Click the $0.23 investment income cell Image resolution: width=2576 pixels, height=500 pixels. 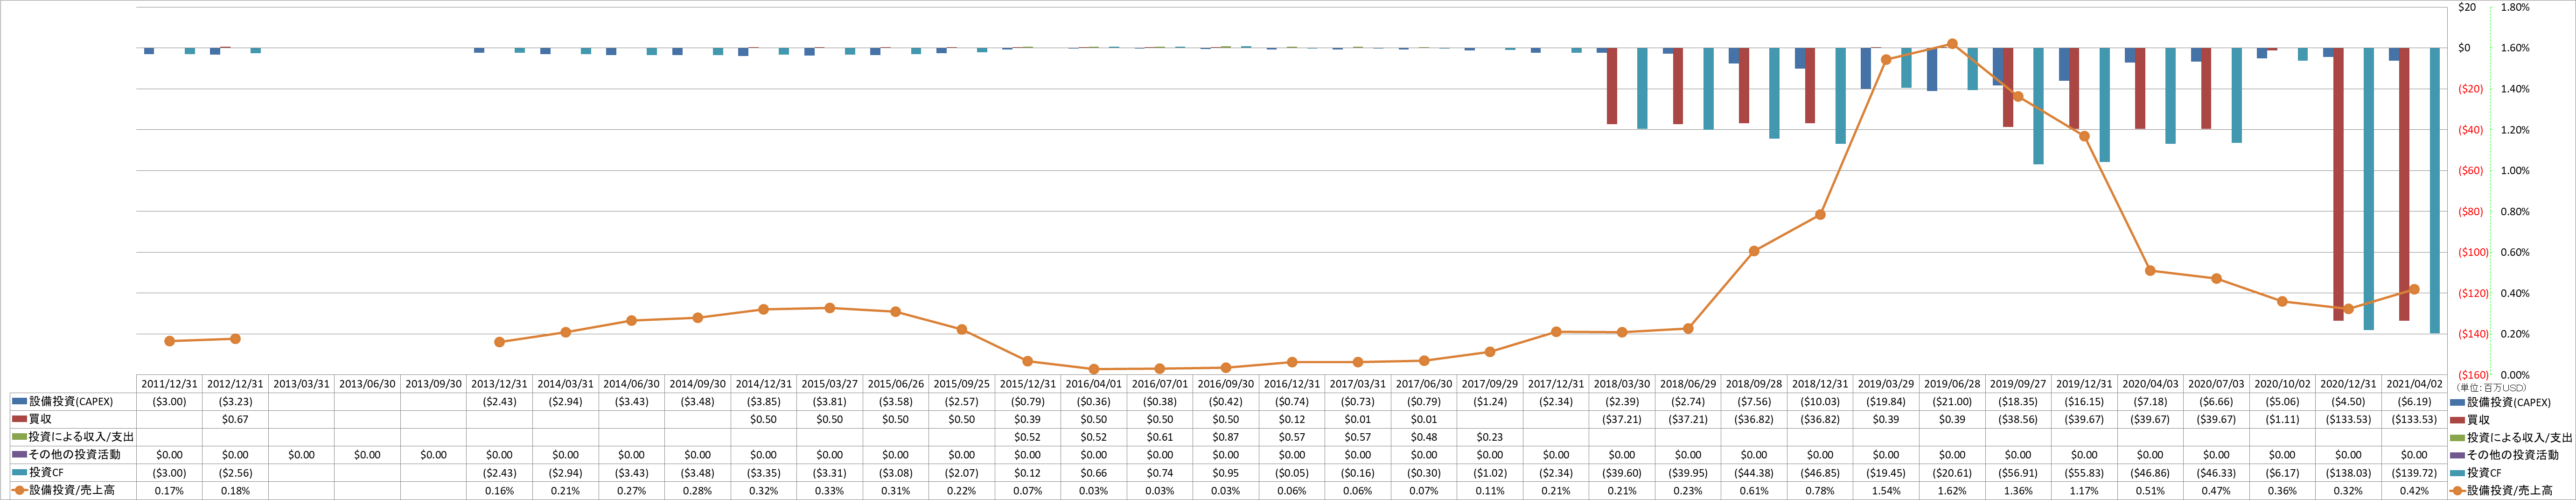[1489, 437]
